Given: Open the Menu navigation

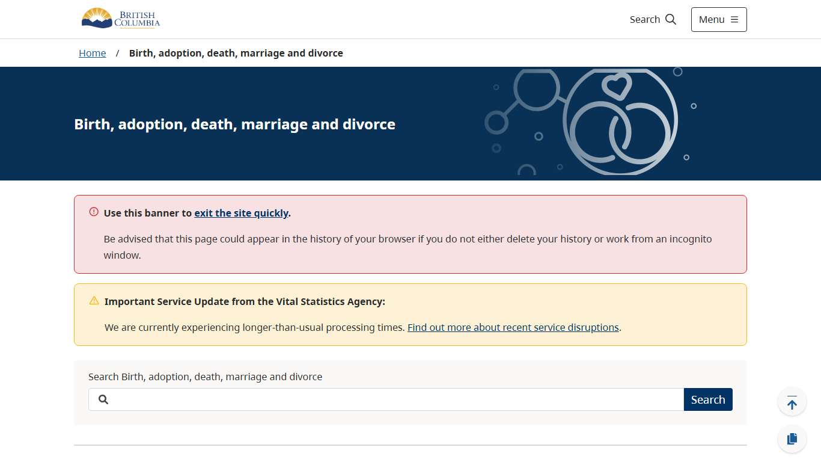Looking at the screenshot, I should (x=719, y=19).
